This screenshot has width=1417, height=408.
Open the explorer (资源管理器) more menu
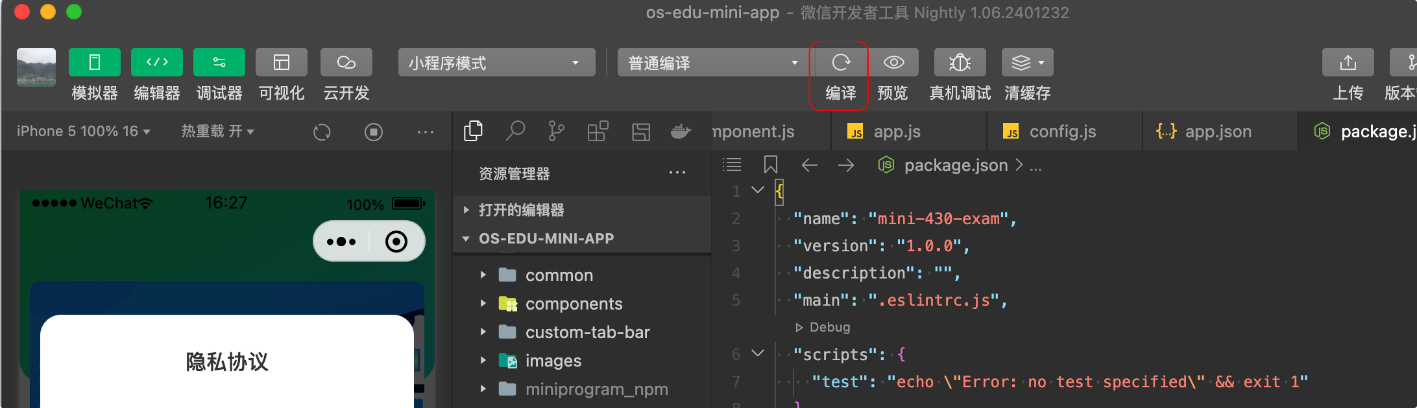[x=677, y=172]
